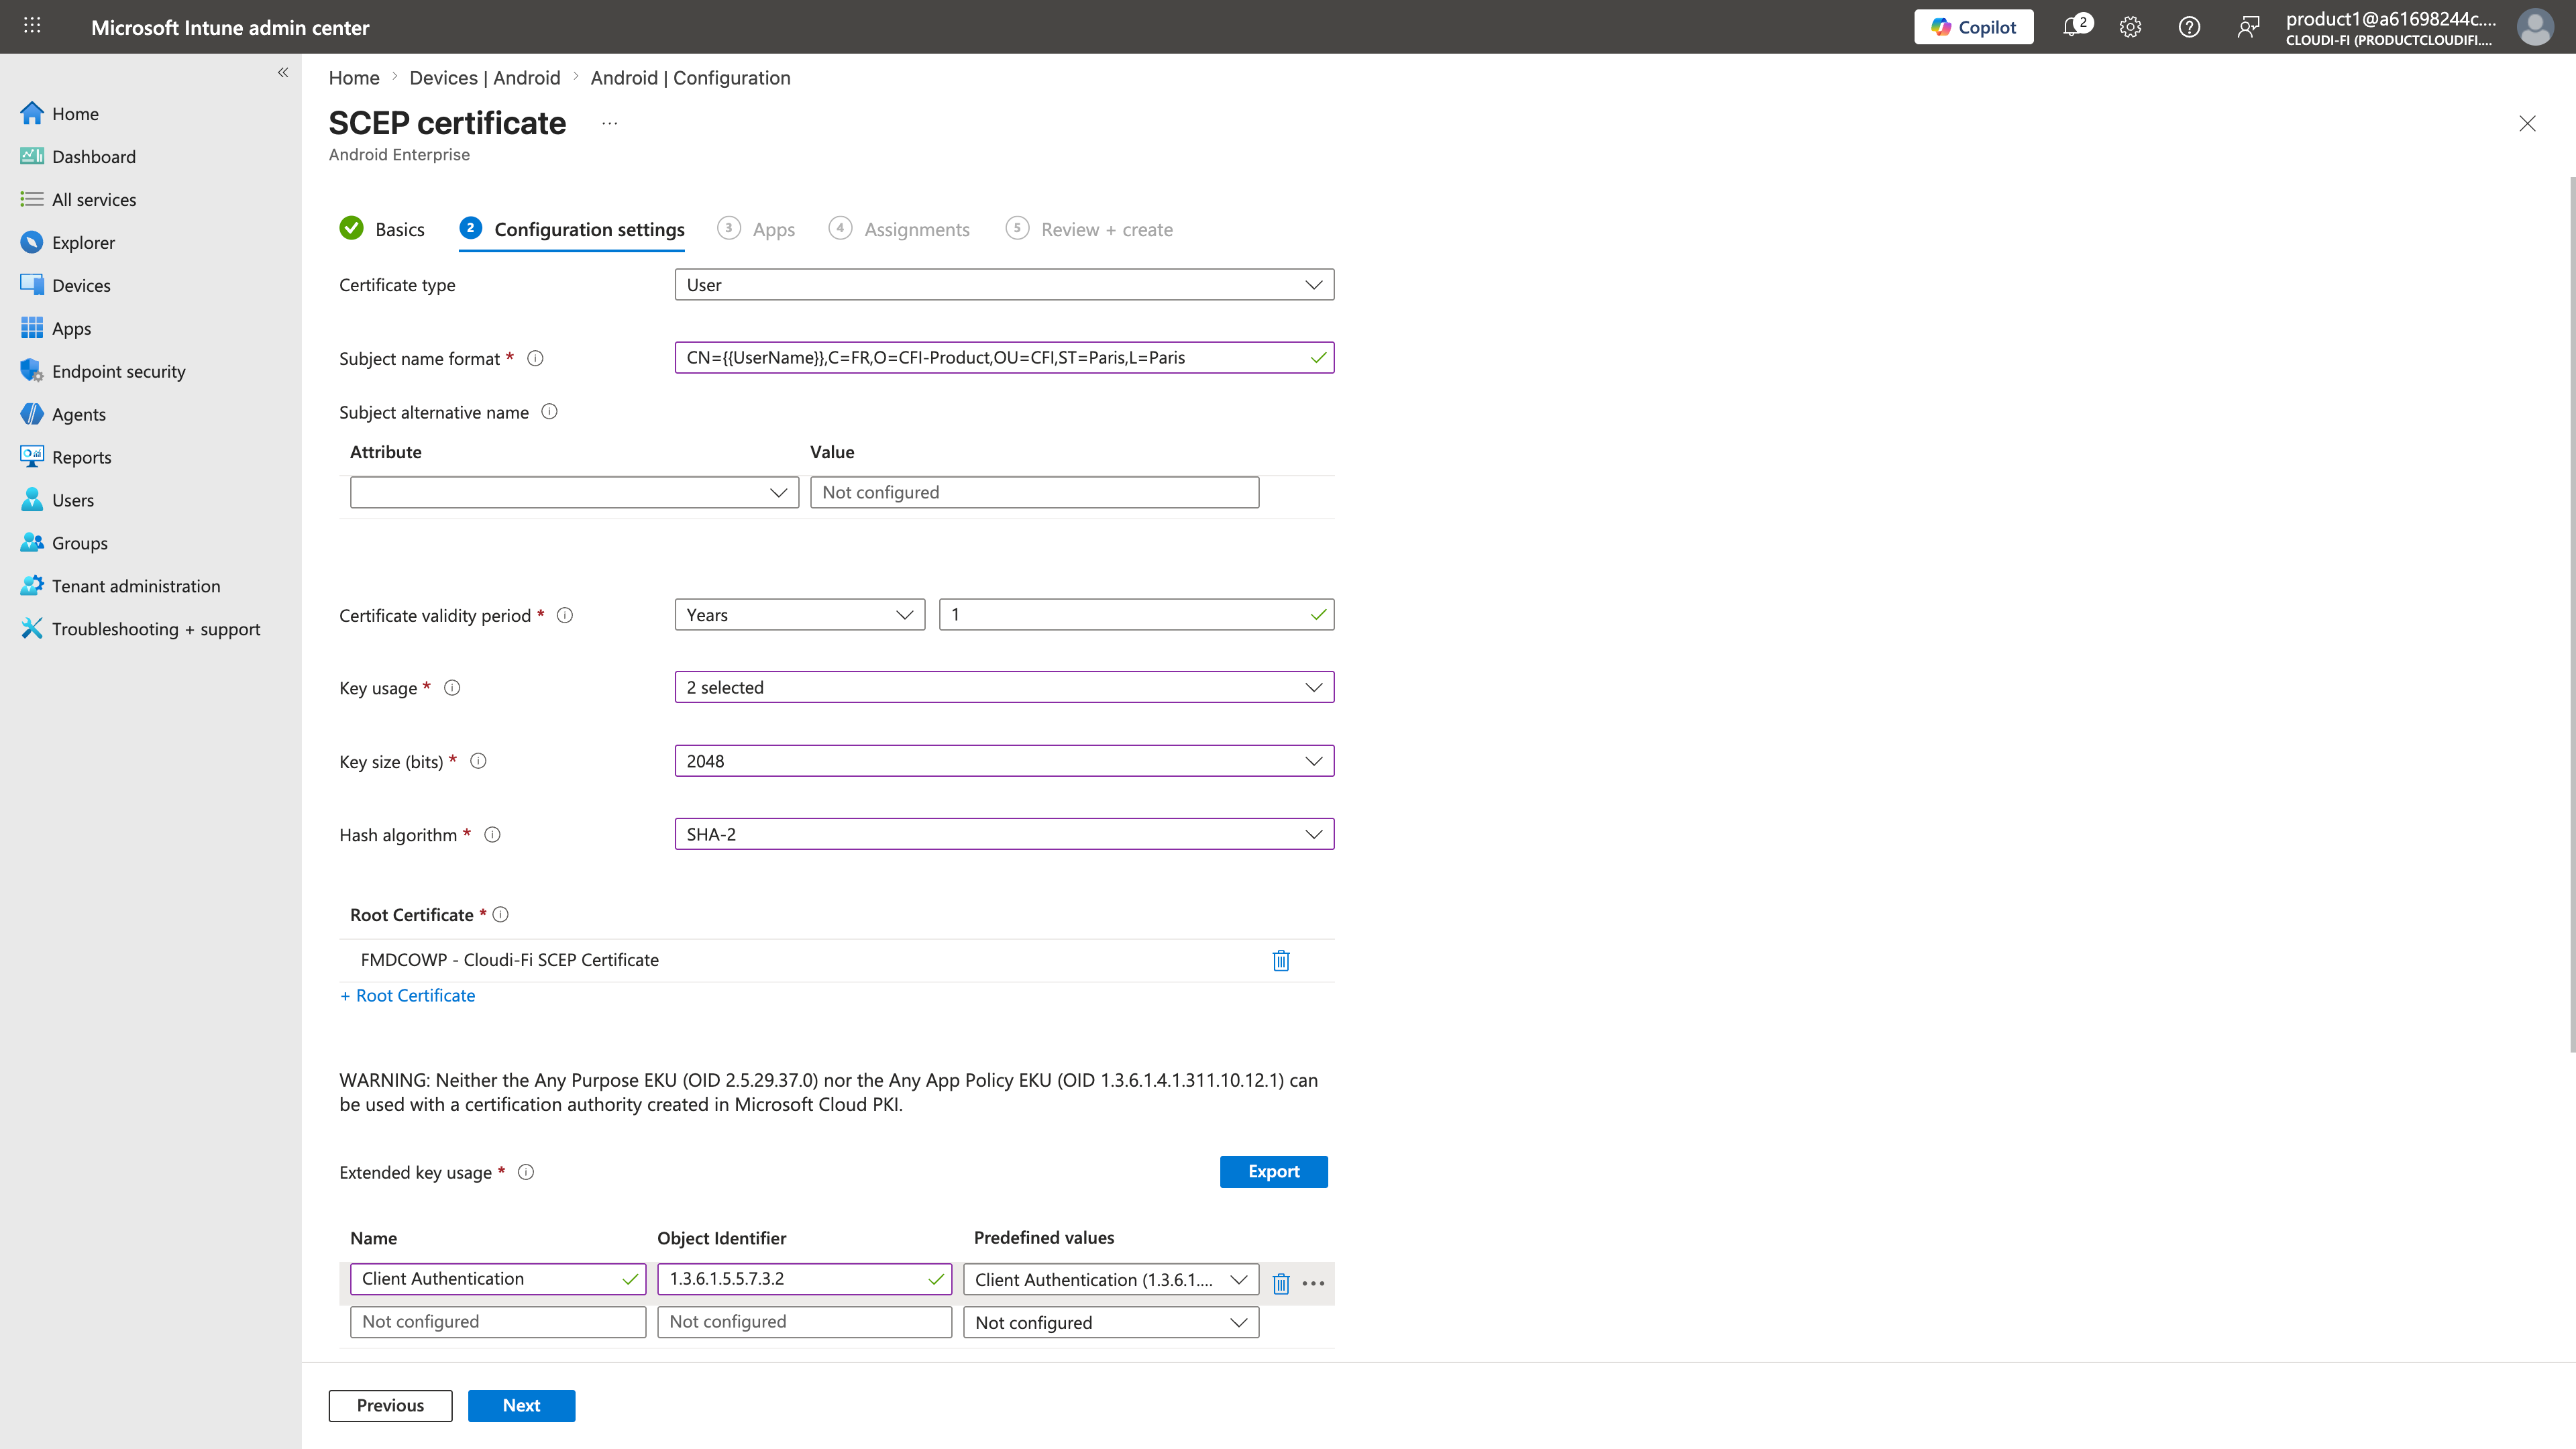Collapse the left navigation menu
Image resolution: width=2576 pixels, height=1449 pixels.
click(x=283, y=72)
